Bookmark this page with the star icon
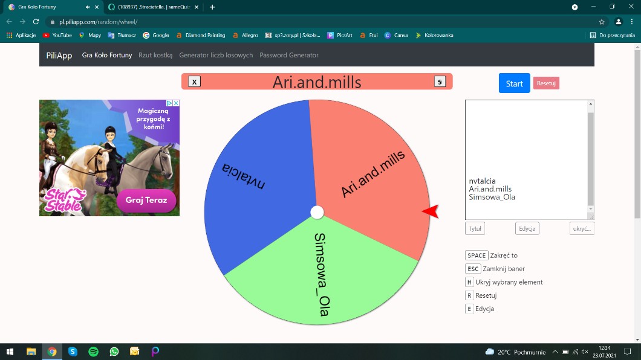Image resolution: width=641 pixels, height=360 pixels. pos(601,22)
